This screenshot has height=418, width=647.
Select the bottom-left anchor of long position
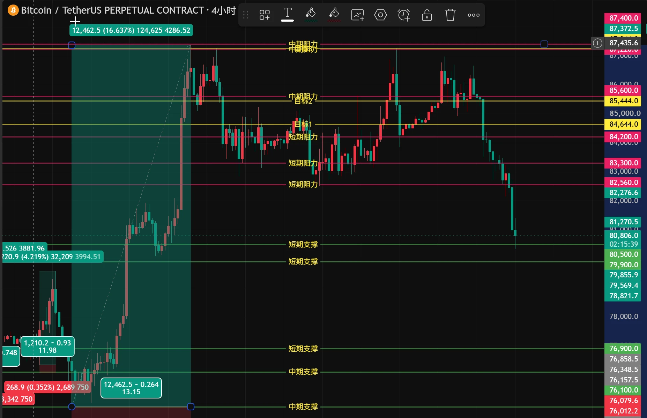72,406
